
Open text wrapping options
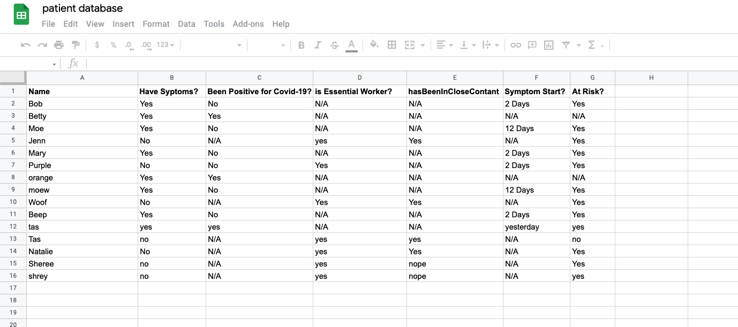click(x=491, y=45)
